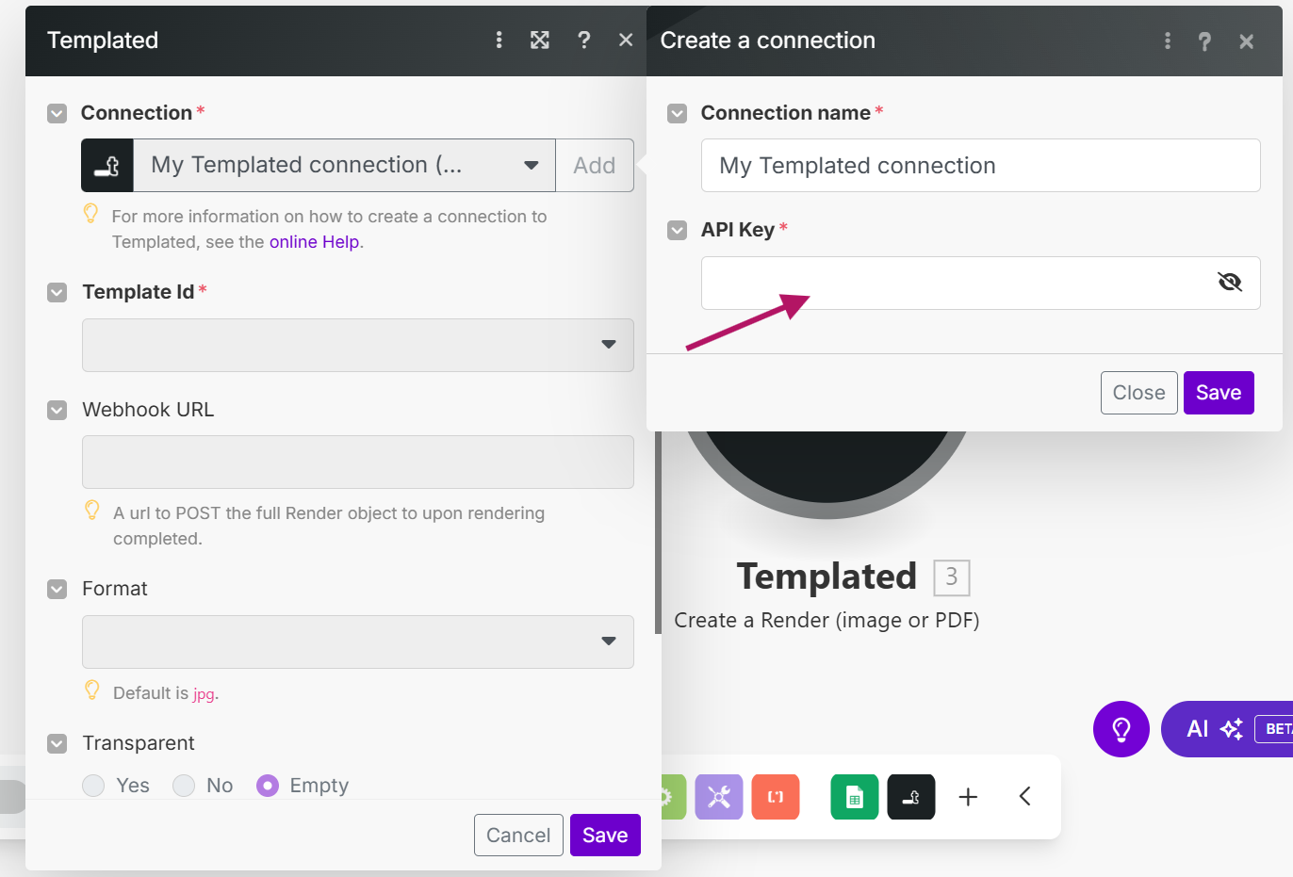This screenshot has height=877, width=1293.
Task: Select the purple tools icon in the toolbar
Action: tap(719, 797)
